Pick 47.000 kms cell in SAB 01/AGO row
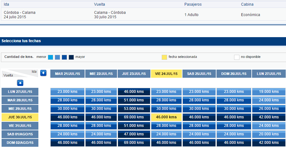 (134, 134)
